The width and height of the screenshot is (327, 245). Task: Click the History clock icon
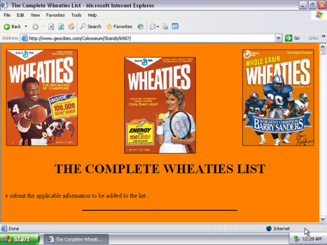point(140,27)
